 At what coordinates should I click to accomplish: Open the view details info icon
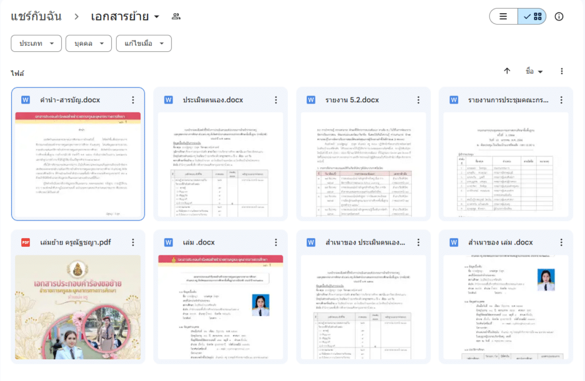559,17
